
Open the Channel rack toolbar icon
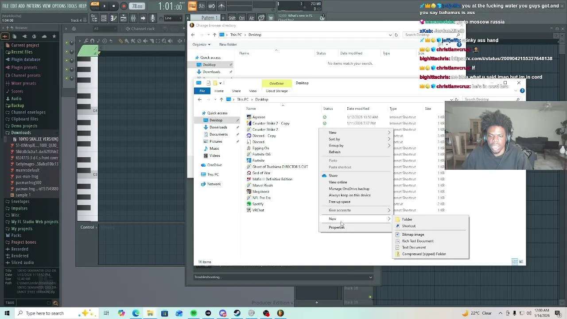104,18
